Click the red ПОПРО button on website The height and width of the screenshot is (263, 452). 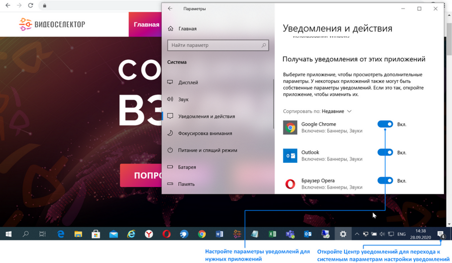(141, 175)
